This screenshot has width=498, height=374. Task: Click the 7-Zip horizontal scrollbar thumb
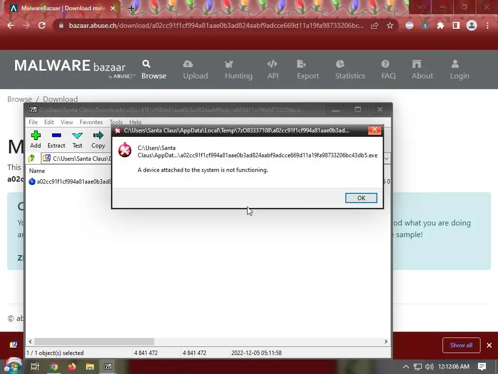pyautogui.click(x=94, y=341)
